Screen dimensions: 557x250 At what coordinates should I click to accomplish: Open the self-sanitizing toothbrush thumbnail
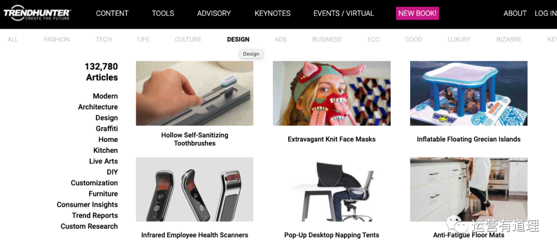194,93
